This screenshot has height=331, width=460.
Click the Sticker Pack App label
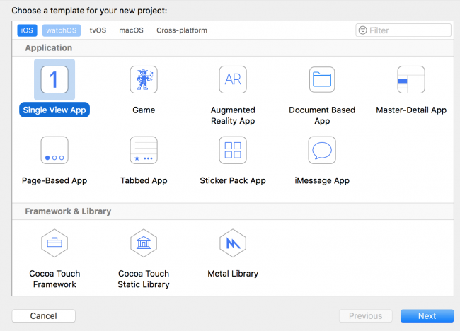coord(233,180)
